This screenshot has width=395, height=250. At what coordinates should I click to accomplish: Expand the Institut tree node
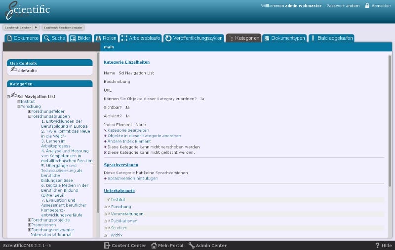pos(19,102)
